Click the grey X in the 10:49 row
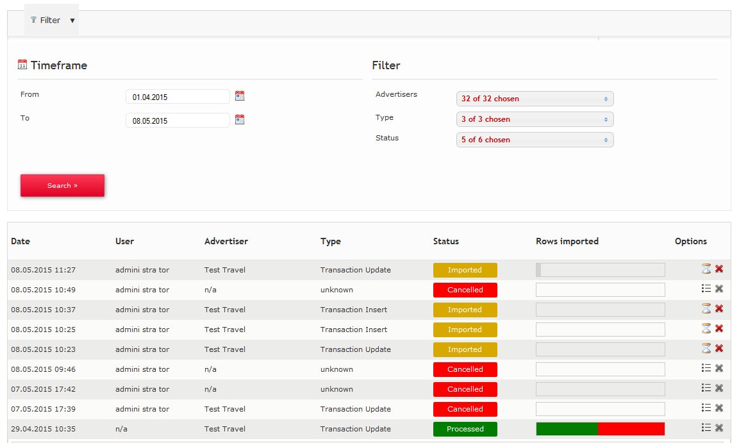The width and height of the screenshot is (739, 443). tap(719, 288)
